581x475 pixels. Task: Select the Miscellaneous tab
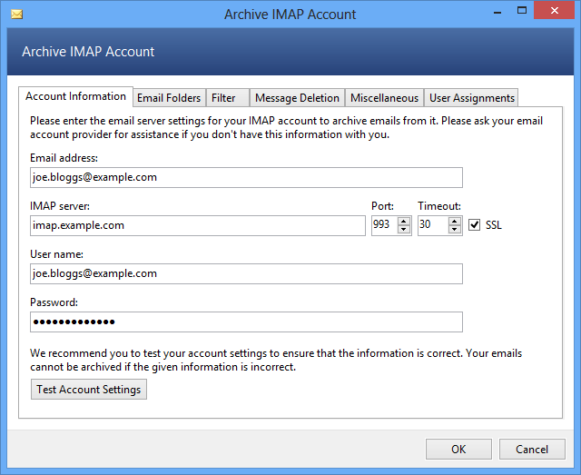tap(384, 98)
